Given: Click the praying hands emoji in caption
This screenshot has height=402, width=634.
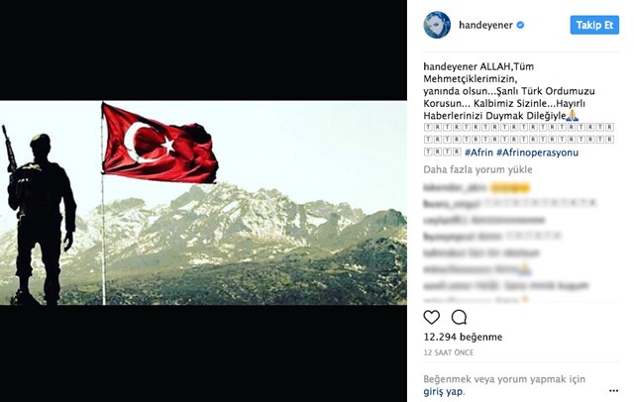Looking at the screenshot, I should (x=573, y=116).
